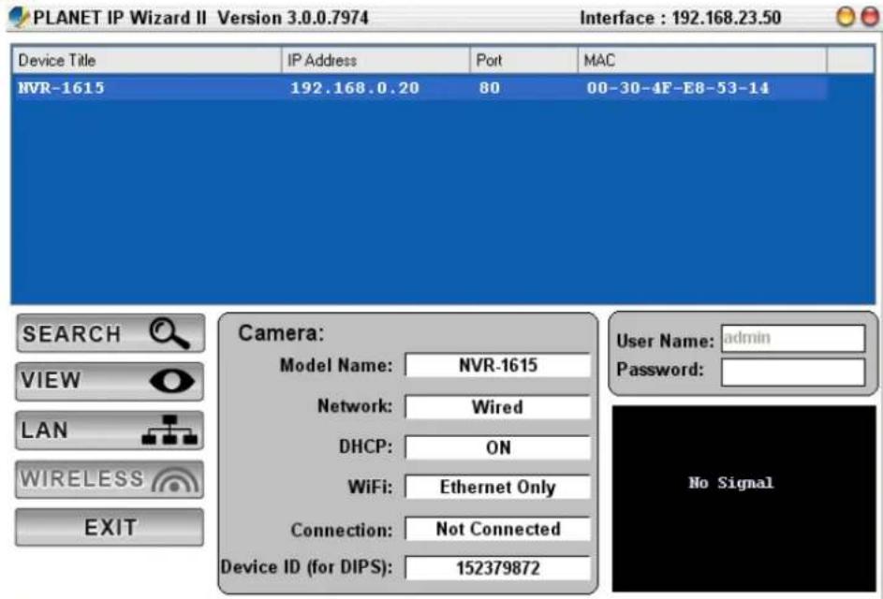Click the DHCP field showing ON
The image size is (883, 599).
(498, 447)
